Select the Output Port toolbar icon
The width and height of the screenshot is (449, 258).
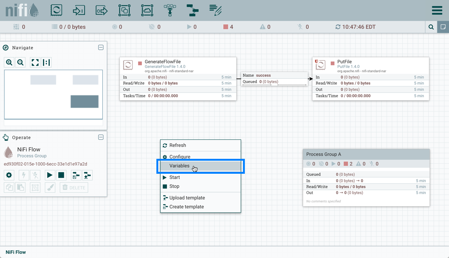(x=102, y=10)
